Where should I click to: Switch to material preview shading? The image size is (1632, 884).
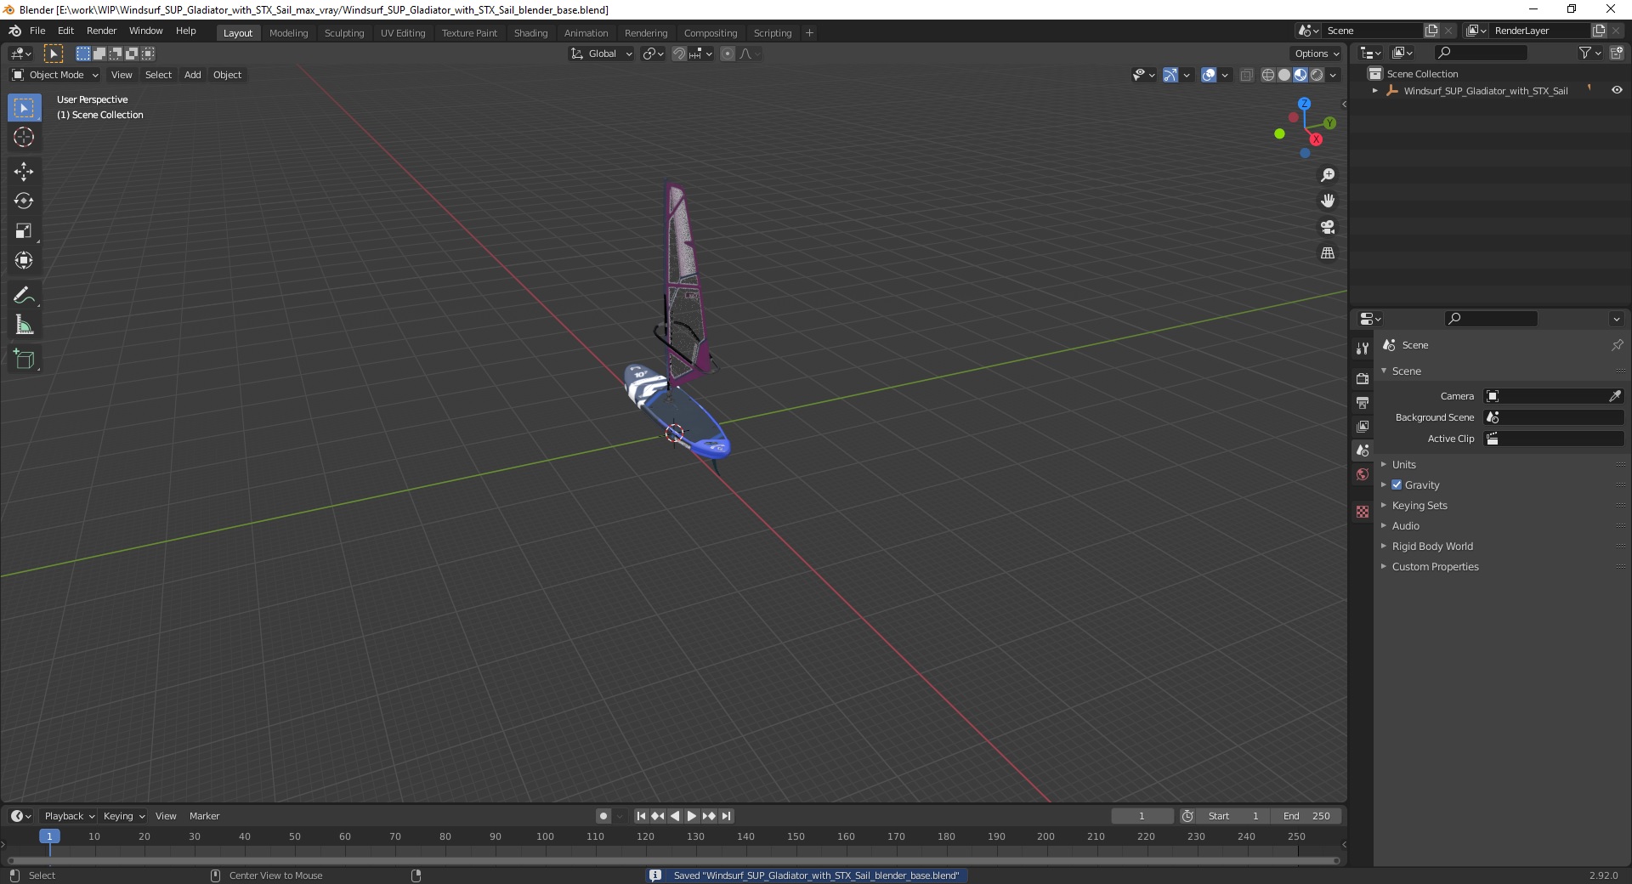pyautogui.click(x=1300, y=76)
